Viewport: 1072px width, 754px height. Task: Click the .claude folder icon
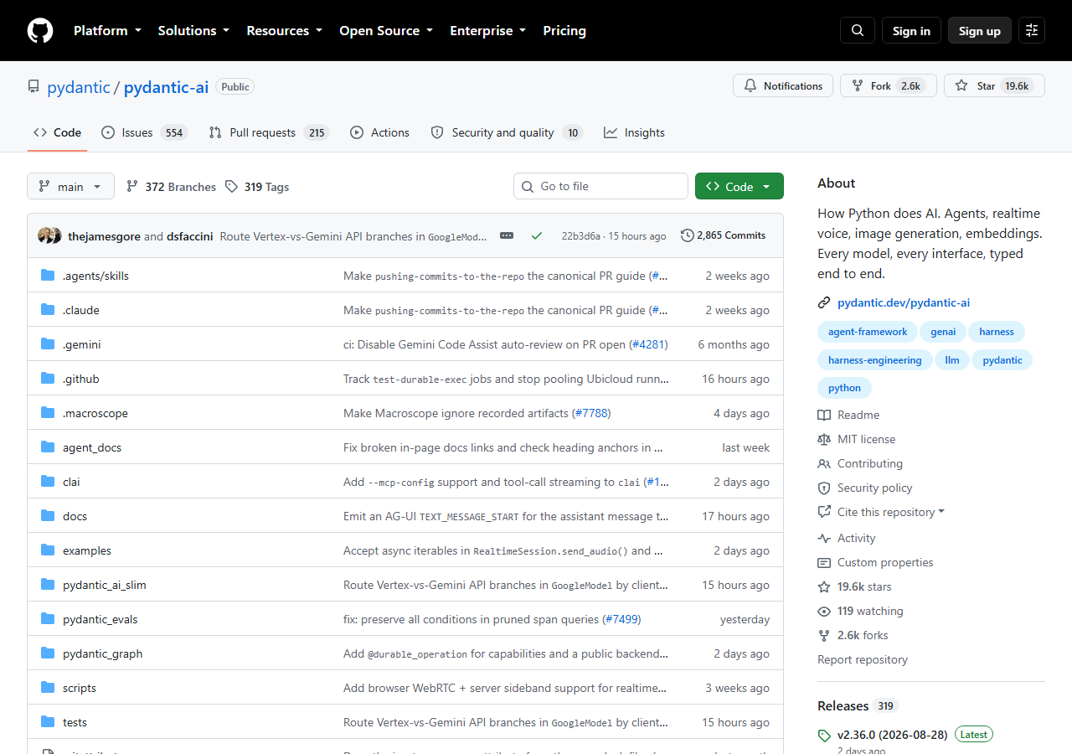(x=48, y=310)
